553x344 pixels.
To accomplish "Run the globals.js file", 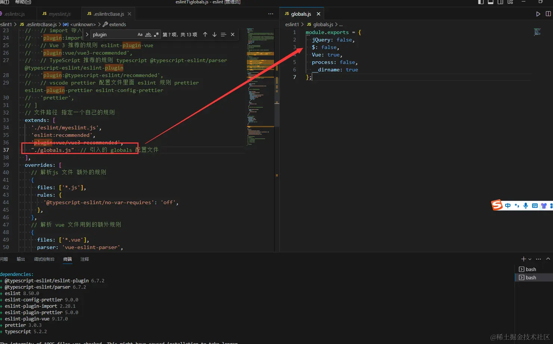I will click(538, 14).
